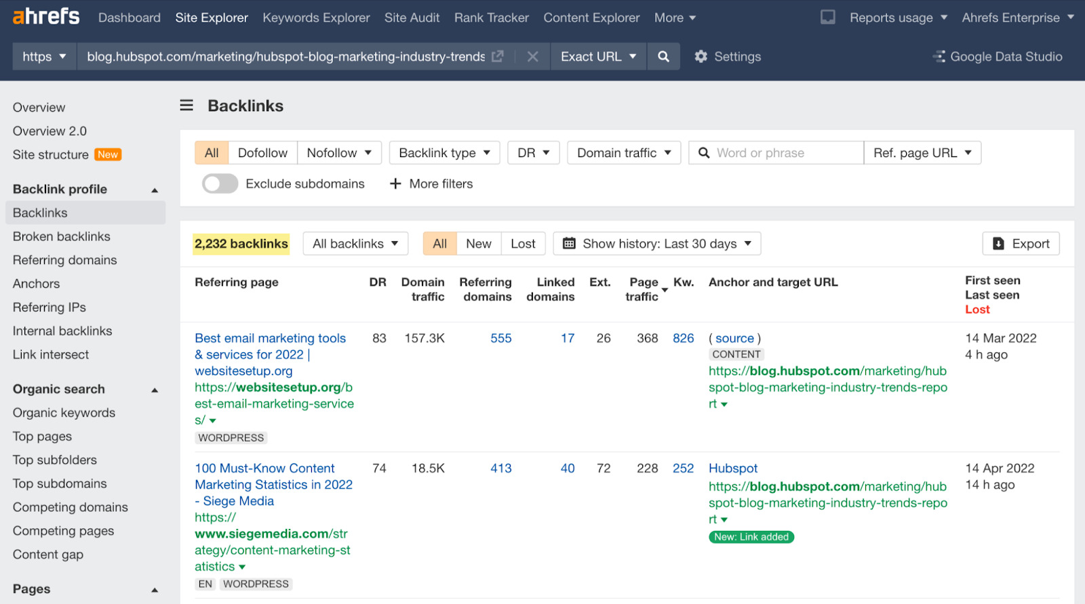Click calendar icon in Show history
Image resolution: width=1085 pixels, height=604 pixels.
(569, 243)
